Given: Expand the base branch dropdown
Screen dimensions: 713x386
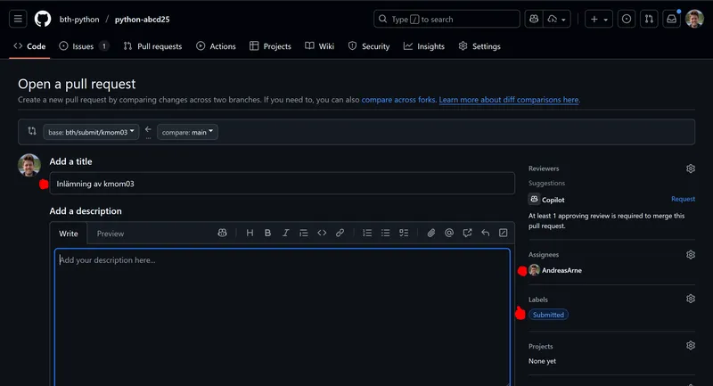Looking at the screenshot, I should point(93,132).
